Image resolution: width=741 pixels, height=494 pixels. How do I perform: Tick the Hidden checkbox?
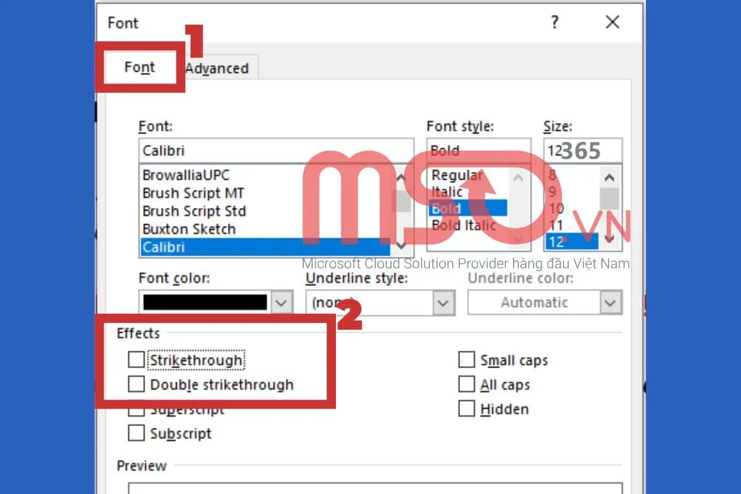click(x=467, y=409)
